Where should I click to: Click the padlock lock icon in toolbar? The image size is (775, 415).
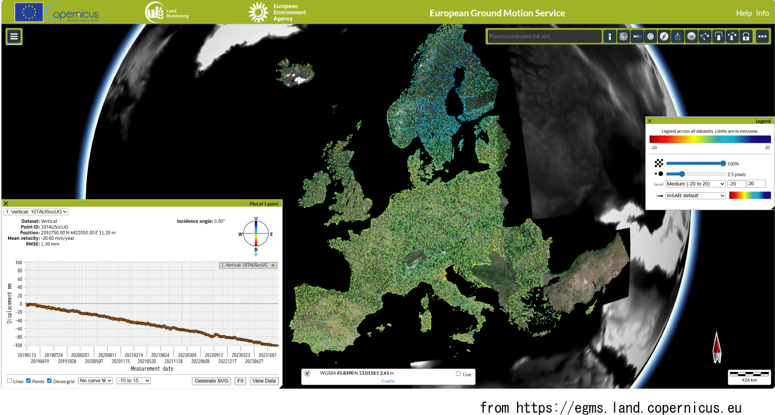(x=746, y=37)
